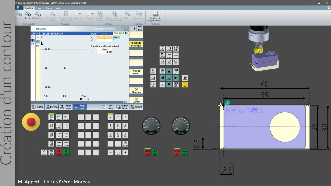The height and width of the screenshot is (186, 331).
Task: Click the WCS MCS switch key
Action: click(125, 144)
